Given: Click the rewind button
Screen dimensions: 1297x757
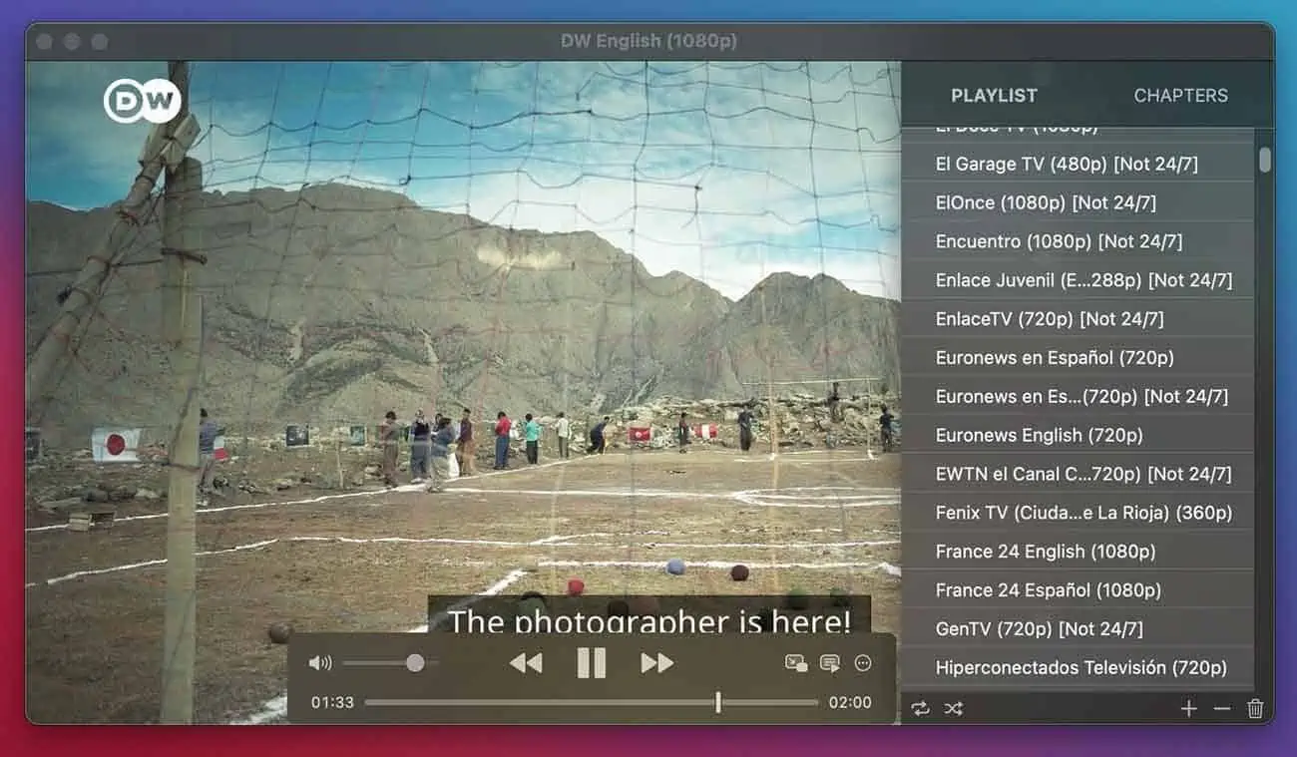Looking at the screenshot, I should 525,663.
